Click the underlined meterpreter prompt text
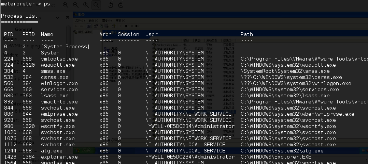 pyautogui.click(x=18, y=4)
